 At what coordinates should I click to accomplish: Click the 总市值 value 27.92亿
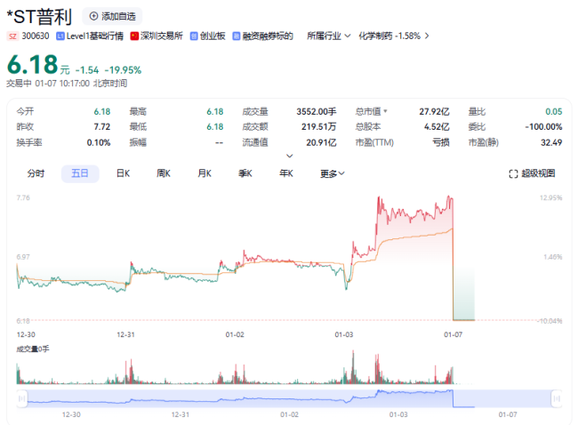coord(434,112)
